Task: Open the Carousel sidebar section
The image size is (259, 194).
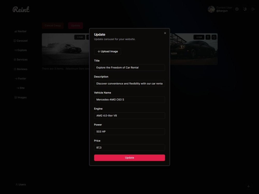Action: pos(20,41)
